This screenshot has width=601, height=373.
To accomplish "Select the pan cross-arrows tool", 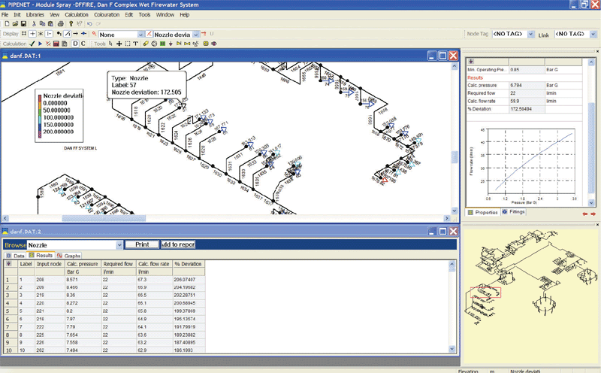I will (119, 44).
